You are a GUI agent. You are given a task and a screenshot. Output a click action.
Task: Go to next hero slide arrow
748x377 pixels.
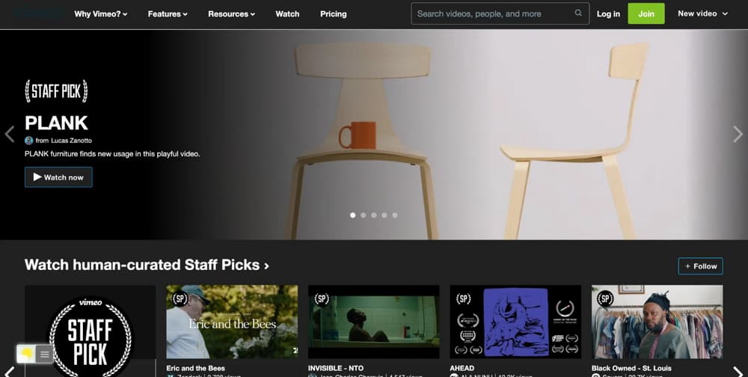[x=738, y=134]
